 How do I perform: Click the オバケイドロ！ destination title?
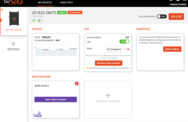pyautogui.click(x=42, y=86)
